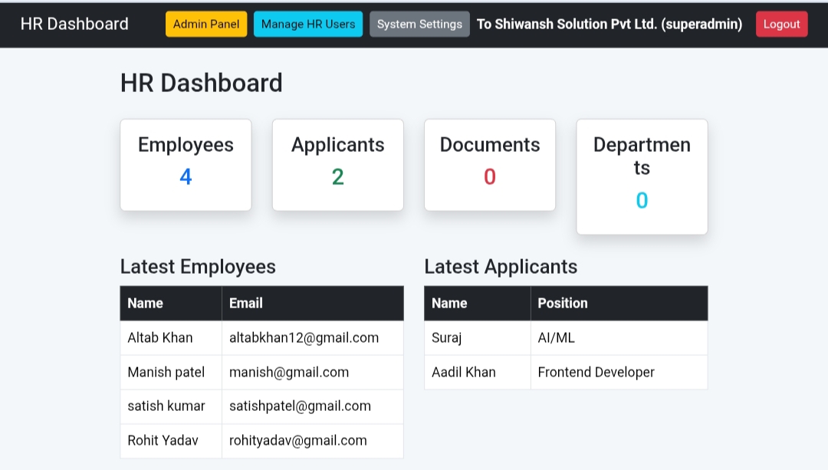Open the Admin Panel
Viewport: 828px width, 470px height.
coord(206,25)
